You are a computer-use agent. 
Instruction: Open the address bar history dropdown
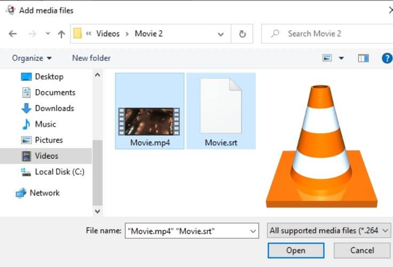tap(221, 34)
